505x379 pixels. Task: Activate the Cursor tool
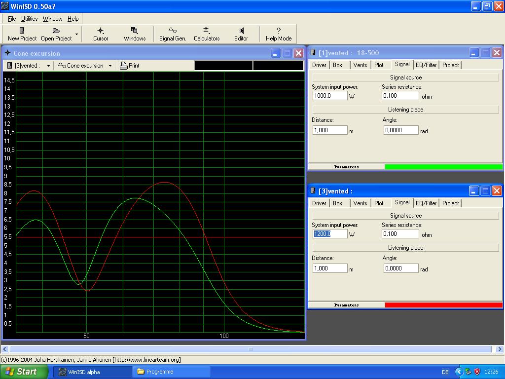point(101,34)
